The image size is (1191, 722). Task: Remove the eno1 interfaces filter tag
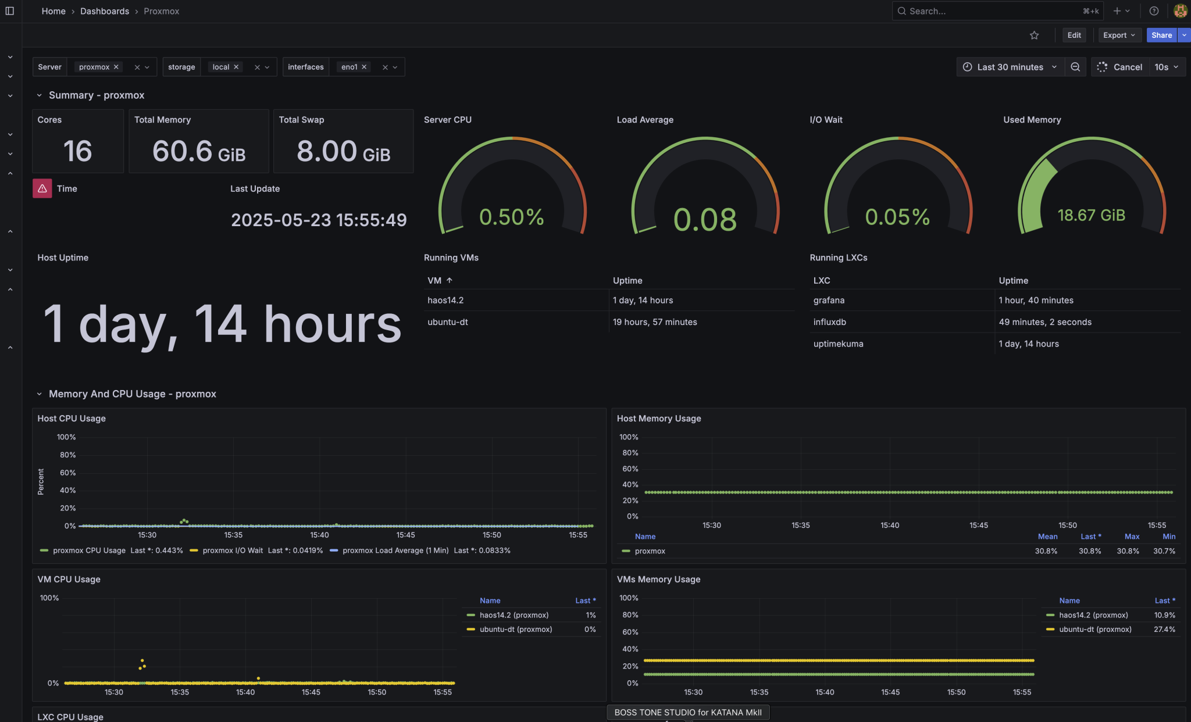tap(364, 66)
